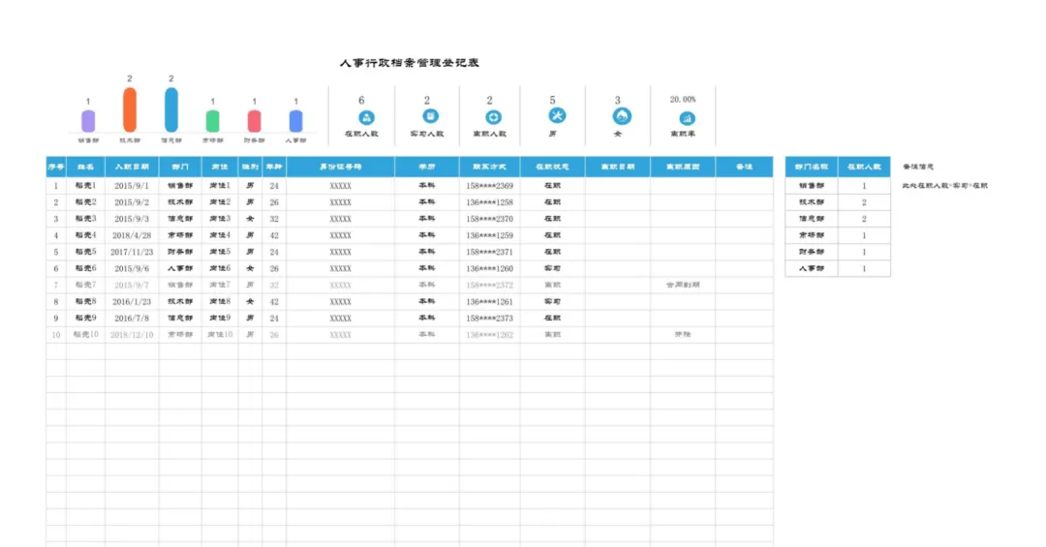Click the 离职率 chart icon under 20.00%

[x=687, y=118]
